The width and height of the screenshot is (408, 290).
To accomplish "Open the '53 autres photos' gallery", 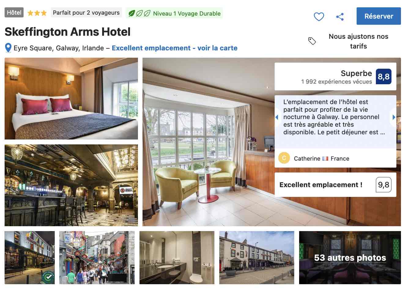I will (x=350, y=258).
